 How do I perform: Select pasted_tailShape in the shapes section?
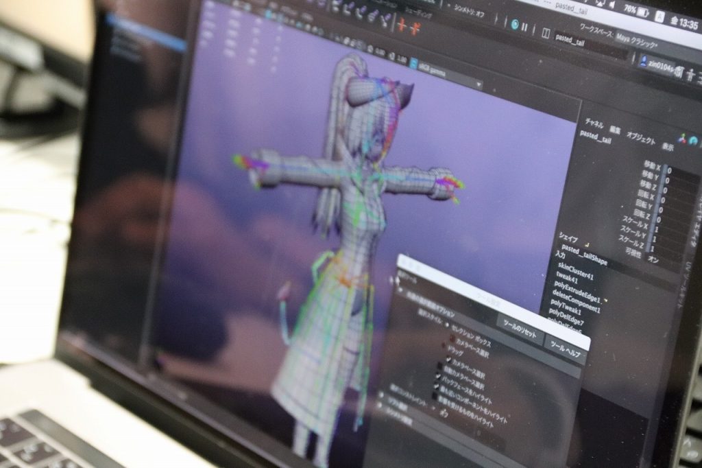[x=584, y=255]
